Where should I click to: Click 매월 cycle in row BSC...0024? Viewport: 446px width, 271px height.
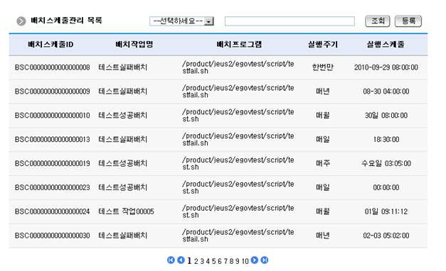[322, 211]
